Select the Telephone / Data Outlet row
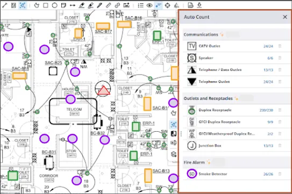Viewport: 292px width, 194px height. pos(236,70)
